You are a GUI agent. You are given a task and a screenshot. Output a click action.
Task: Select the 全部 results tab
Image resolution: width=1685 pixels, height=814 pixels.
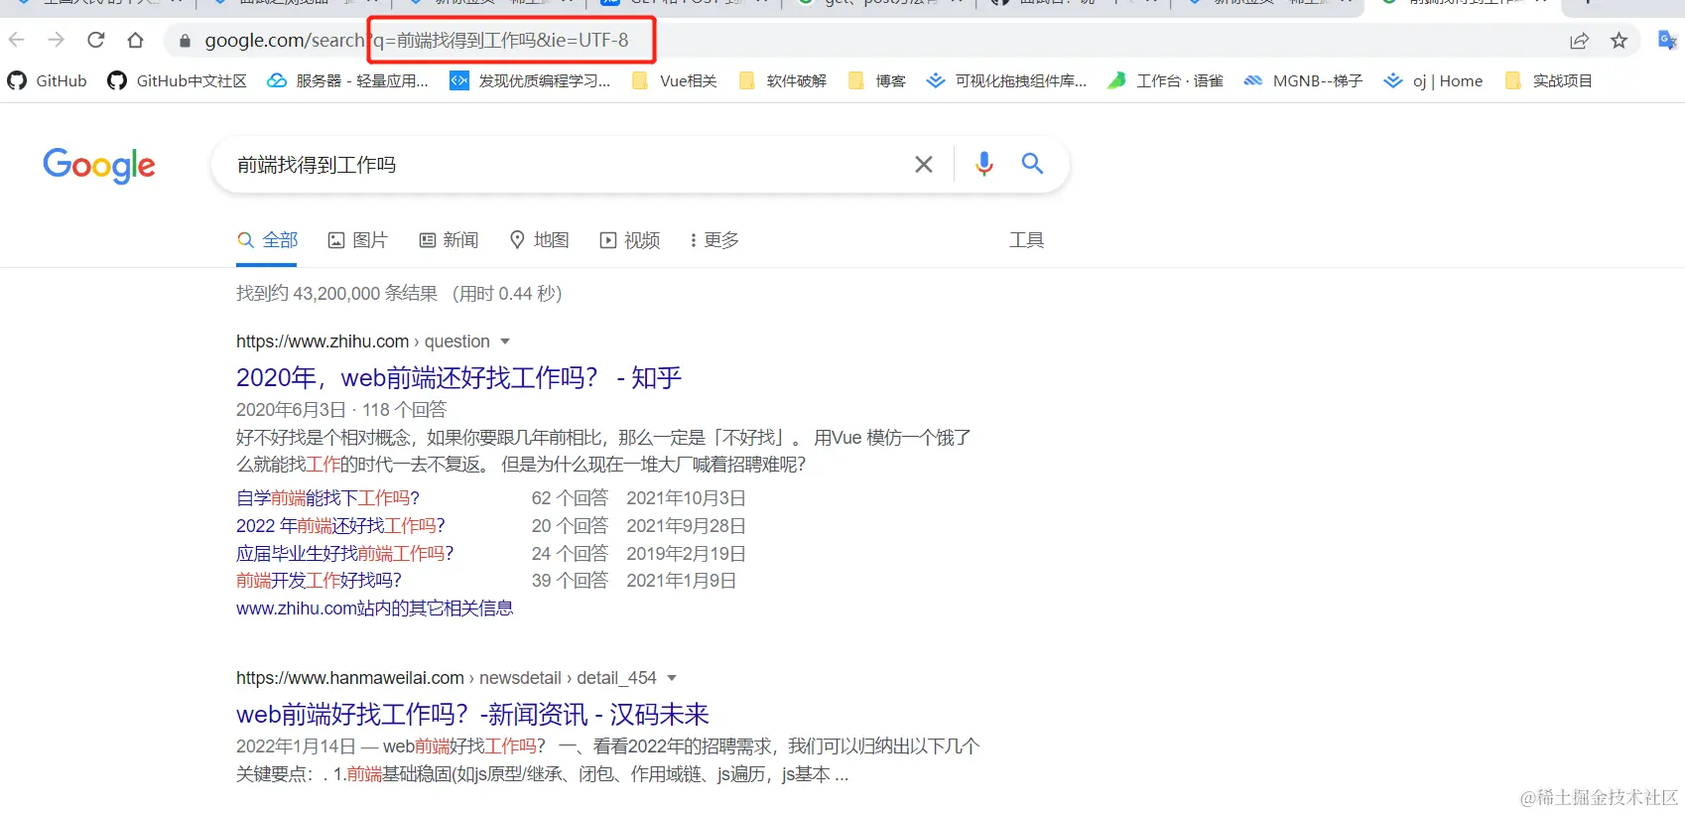[x=267, y=240]
